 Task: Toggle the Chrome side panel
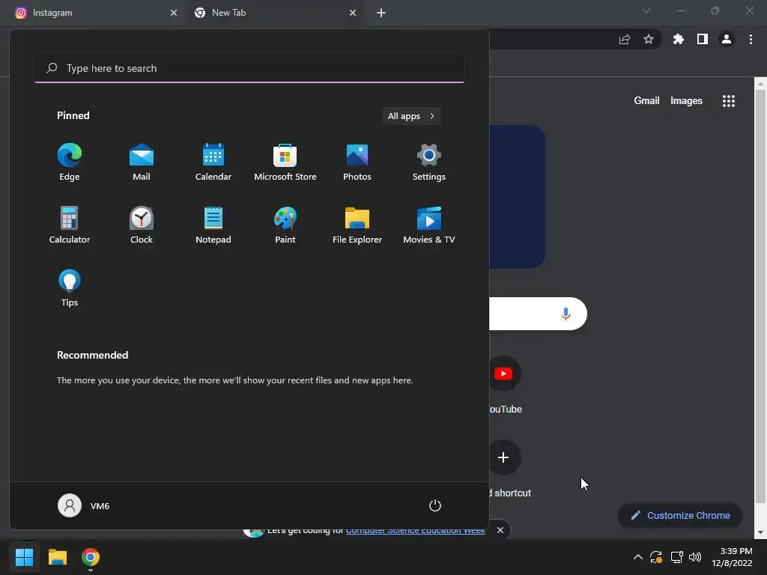(x=703, y=39)
